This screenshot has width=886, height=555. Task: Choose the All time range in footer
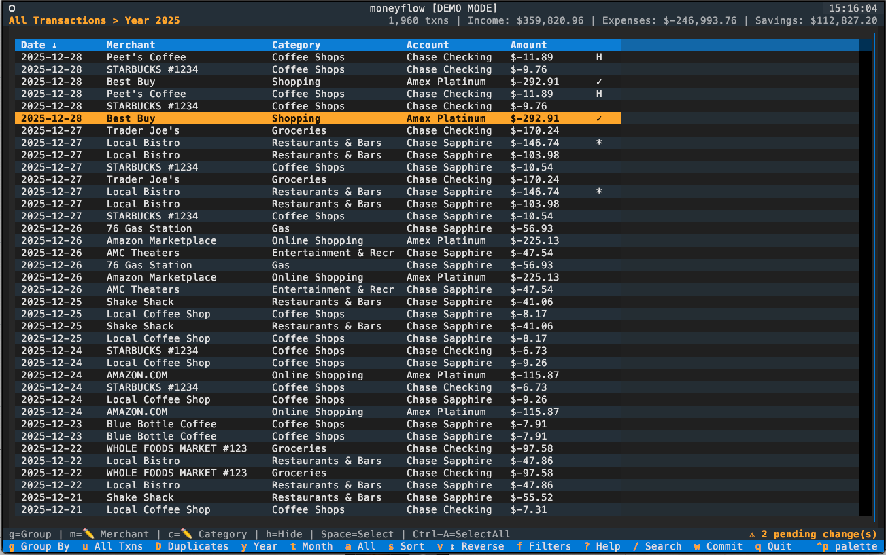click(x=360, y=546)
